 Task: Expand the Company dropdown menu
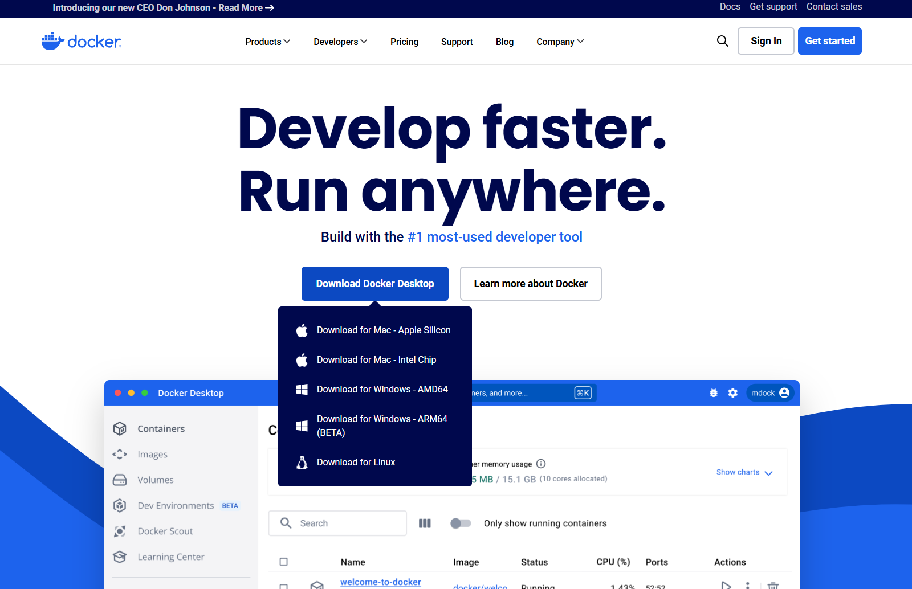560,42
